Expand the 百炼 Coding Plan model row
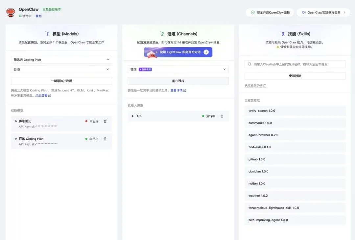Image resolution: width=355 pixels, height=240 pixels. (x=16, y=139)
